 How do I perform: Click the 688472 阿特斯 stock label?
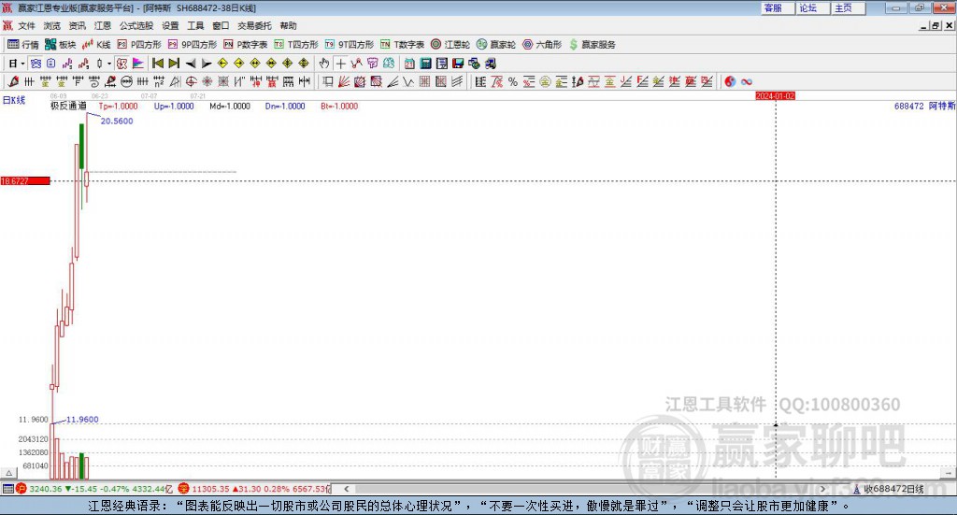click(x=924, y=107)
